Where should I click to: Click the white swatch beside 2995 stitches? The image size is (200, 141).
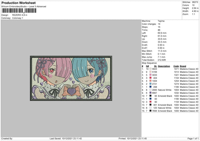150,90
